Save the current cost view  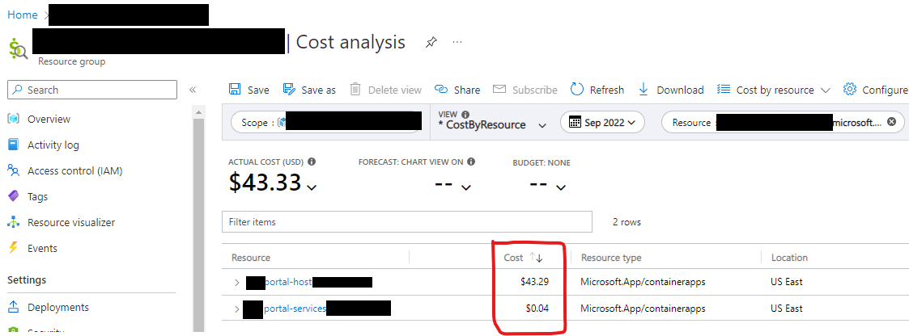pyautogui.click(x=249, y=90)
